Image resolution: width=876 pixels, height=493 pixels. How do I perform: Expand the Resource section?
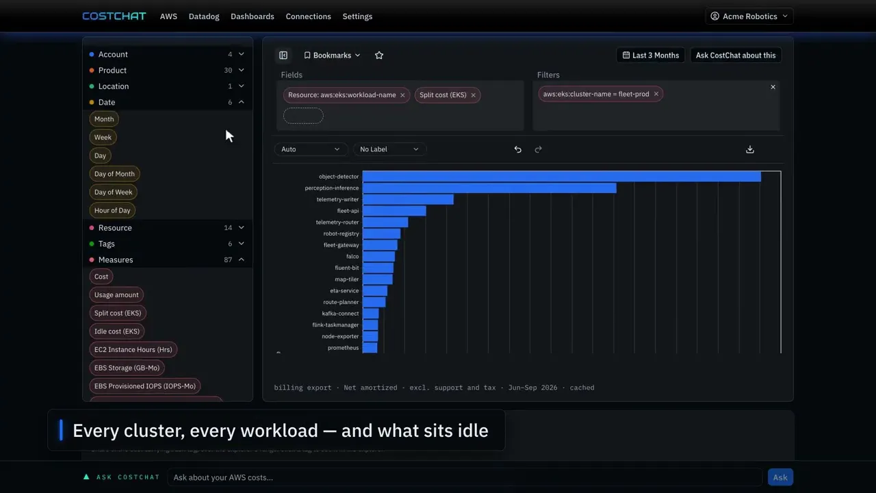pos(167,228)
